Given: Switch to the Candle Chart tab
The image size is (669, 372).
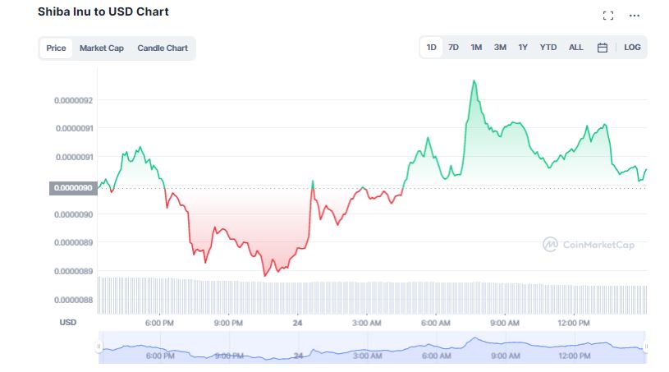Looking at the screenshot, I should pos(163,48).
